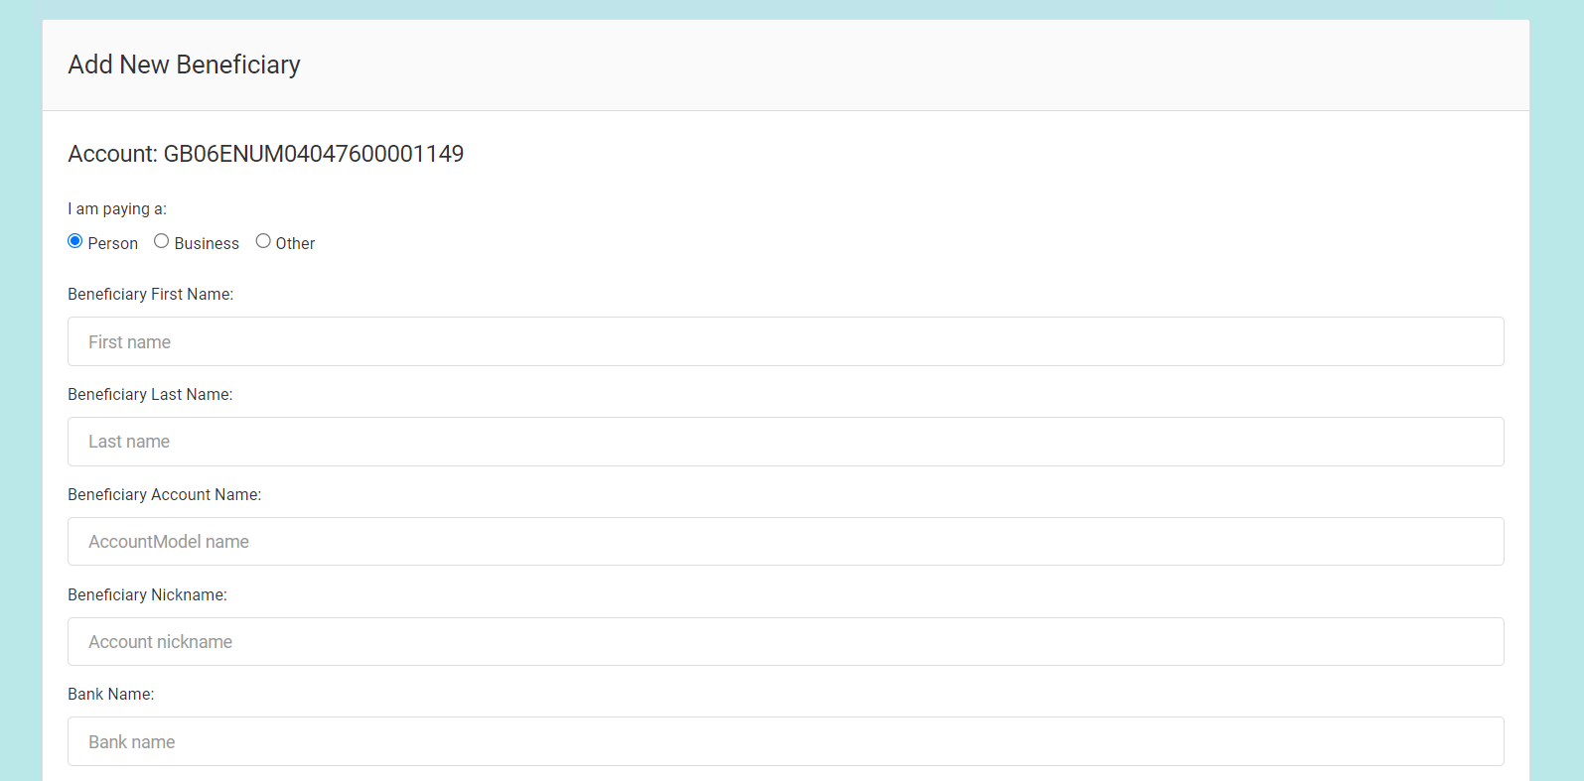Click the 'Business' label text
Viewport: 1584px width, 781px height.
pyautogui.click(x=207, y=244)
